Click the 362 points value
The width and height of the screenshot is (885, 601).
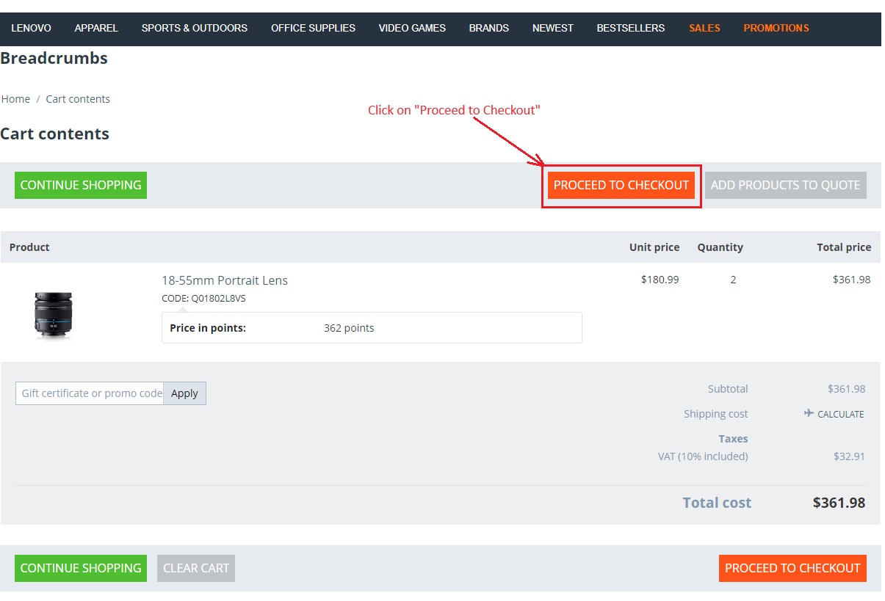349,328
